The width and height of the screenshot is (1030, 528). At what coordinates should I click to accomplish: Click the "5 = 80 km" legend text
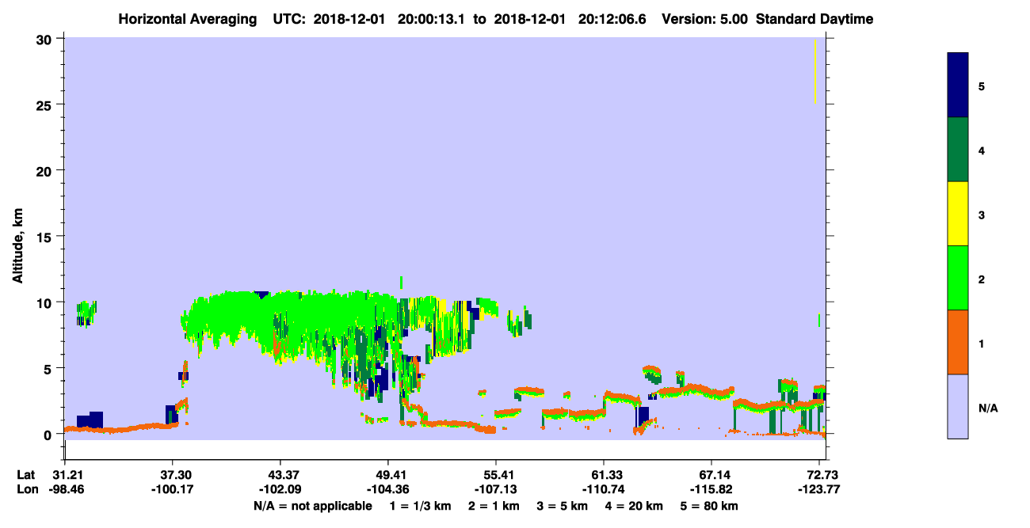tap(711, 506)
